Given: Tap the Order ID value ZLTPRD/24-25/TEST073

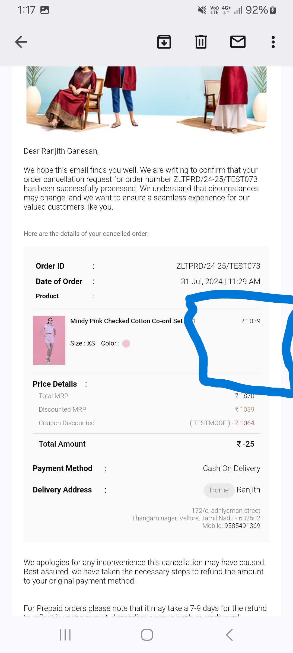Looking at the screenshot, I should coord(218,266).
